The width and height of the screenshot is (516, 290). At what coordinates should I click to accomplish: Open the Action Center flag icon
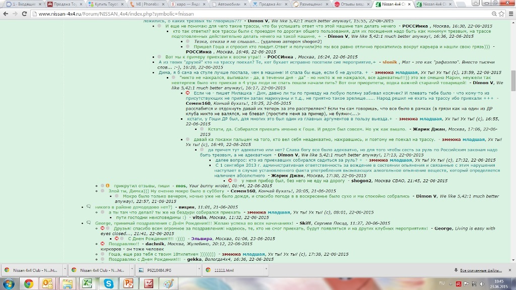pos(466,284)
